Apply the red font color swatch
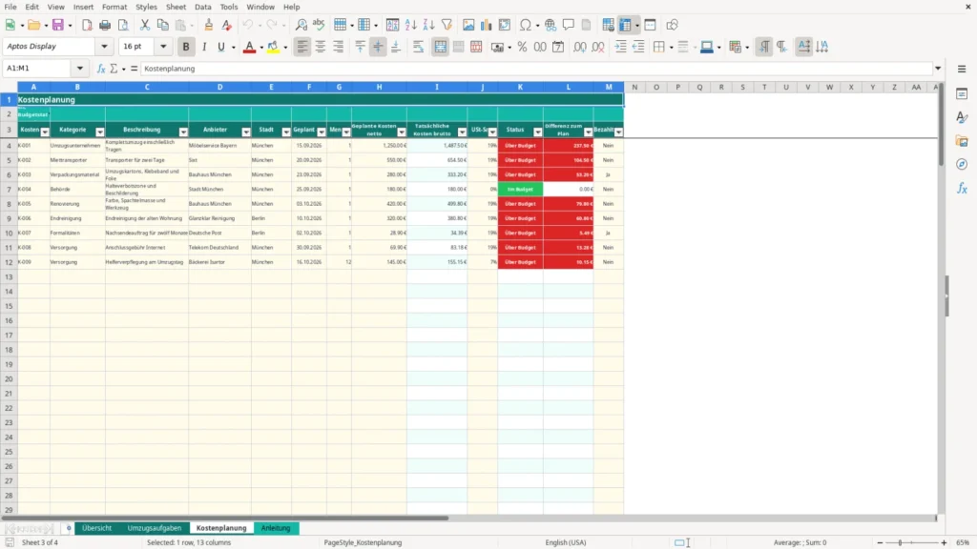 249,47
